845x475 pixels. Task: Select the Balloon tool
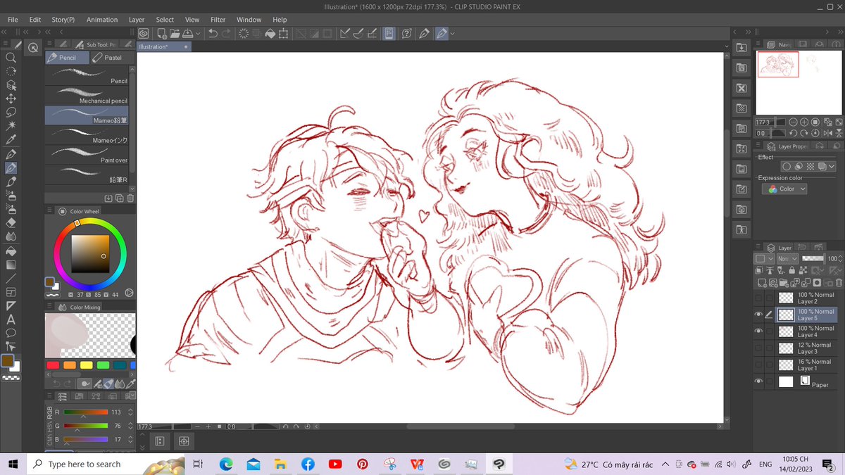(x=11, y=332)
